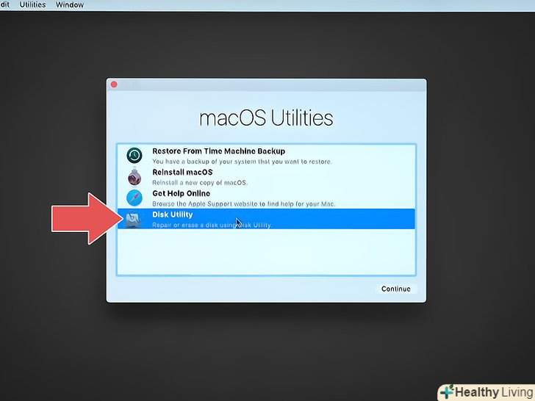Select the Disk Utility title text
Viewport: 535px width, 401px height.
point(172,214)
